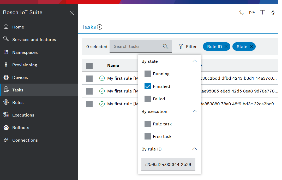Click the envelope mail icon in the header
Image resolution: width=282 pixels, height=180 pixels.
(252, 13)
